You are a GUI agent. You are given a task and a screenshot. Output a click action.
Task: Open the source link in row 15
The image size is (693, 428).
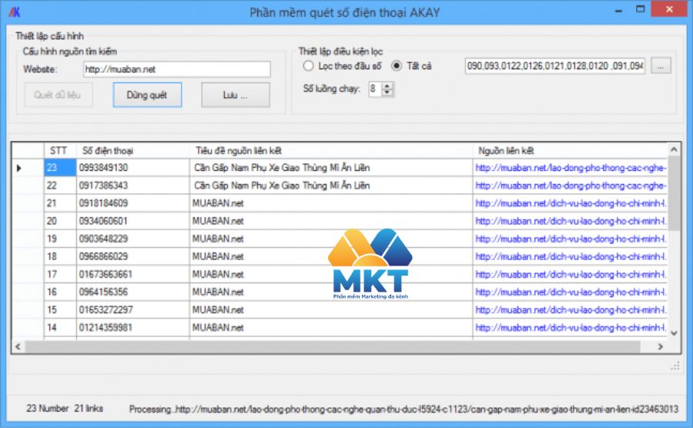571,309
